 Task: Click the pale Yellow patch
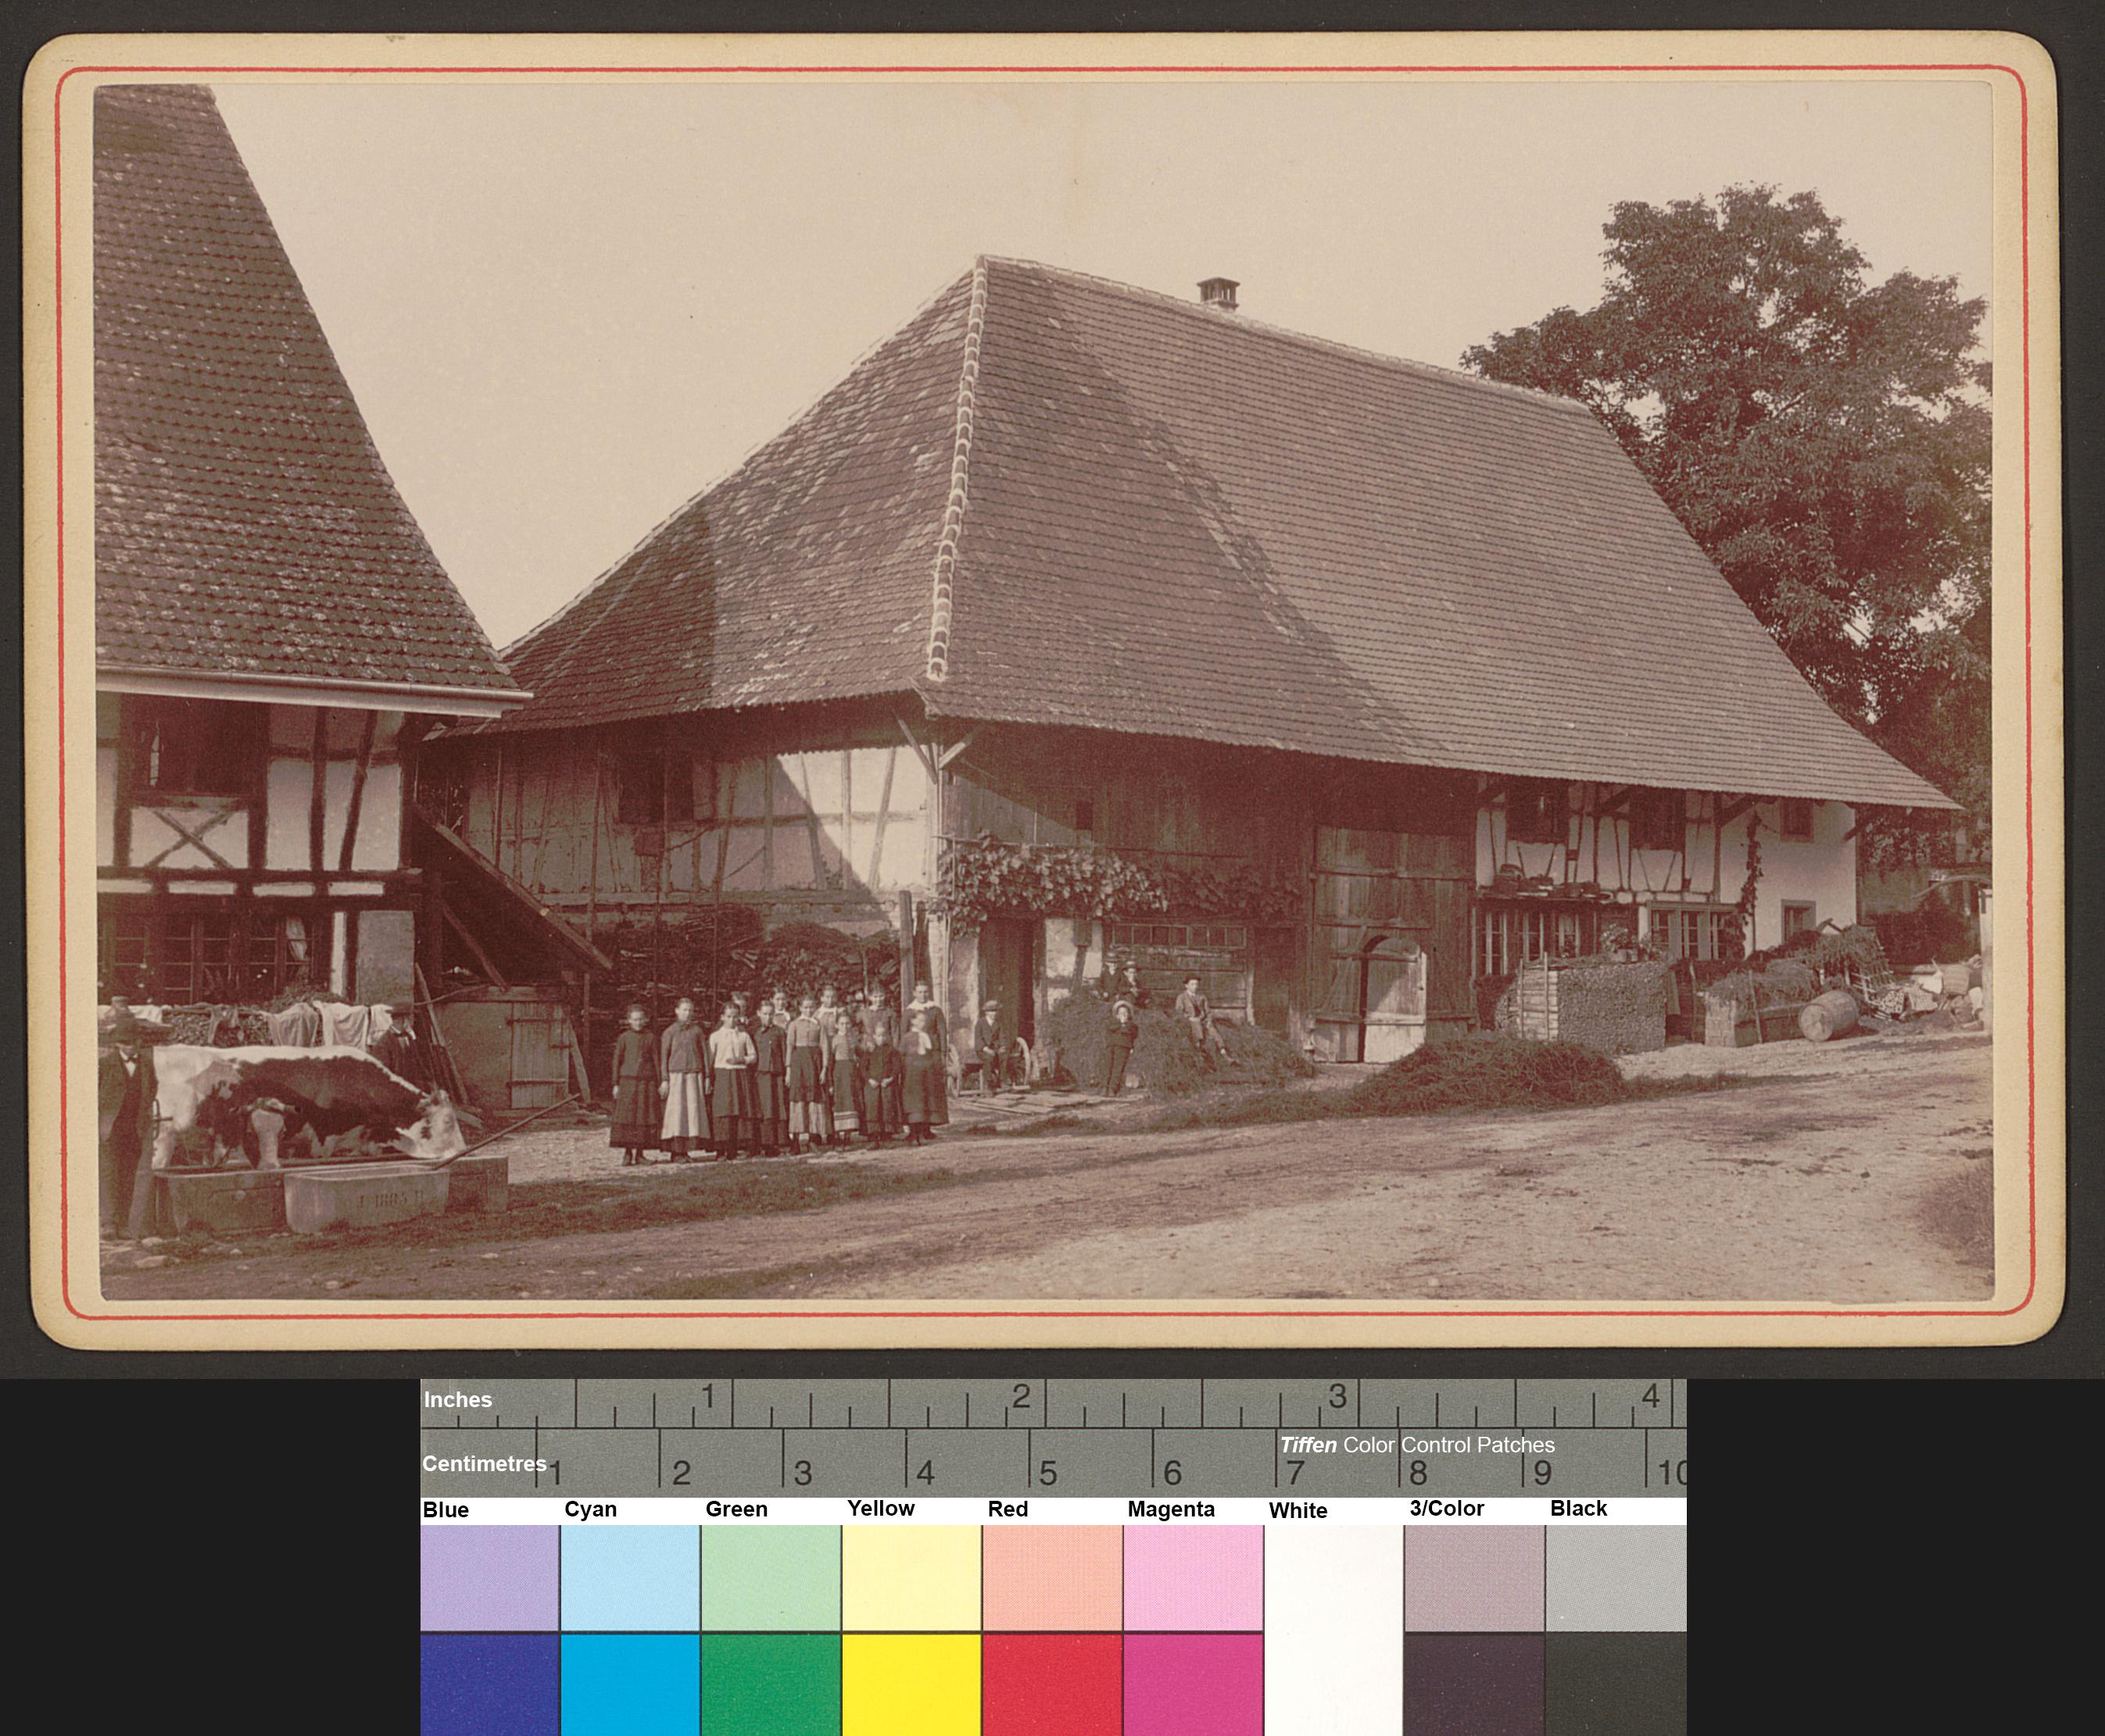pos(911,1578)
